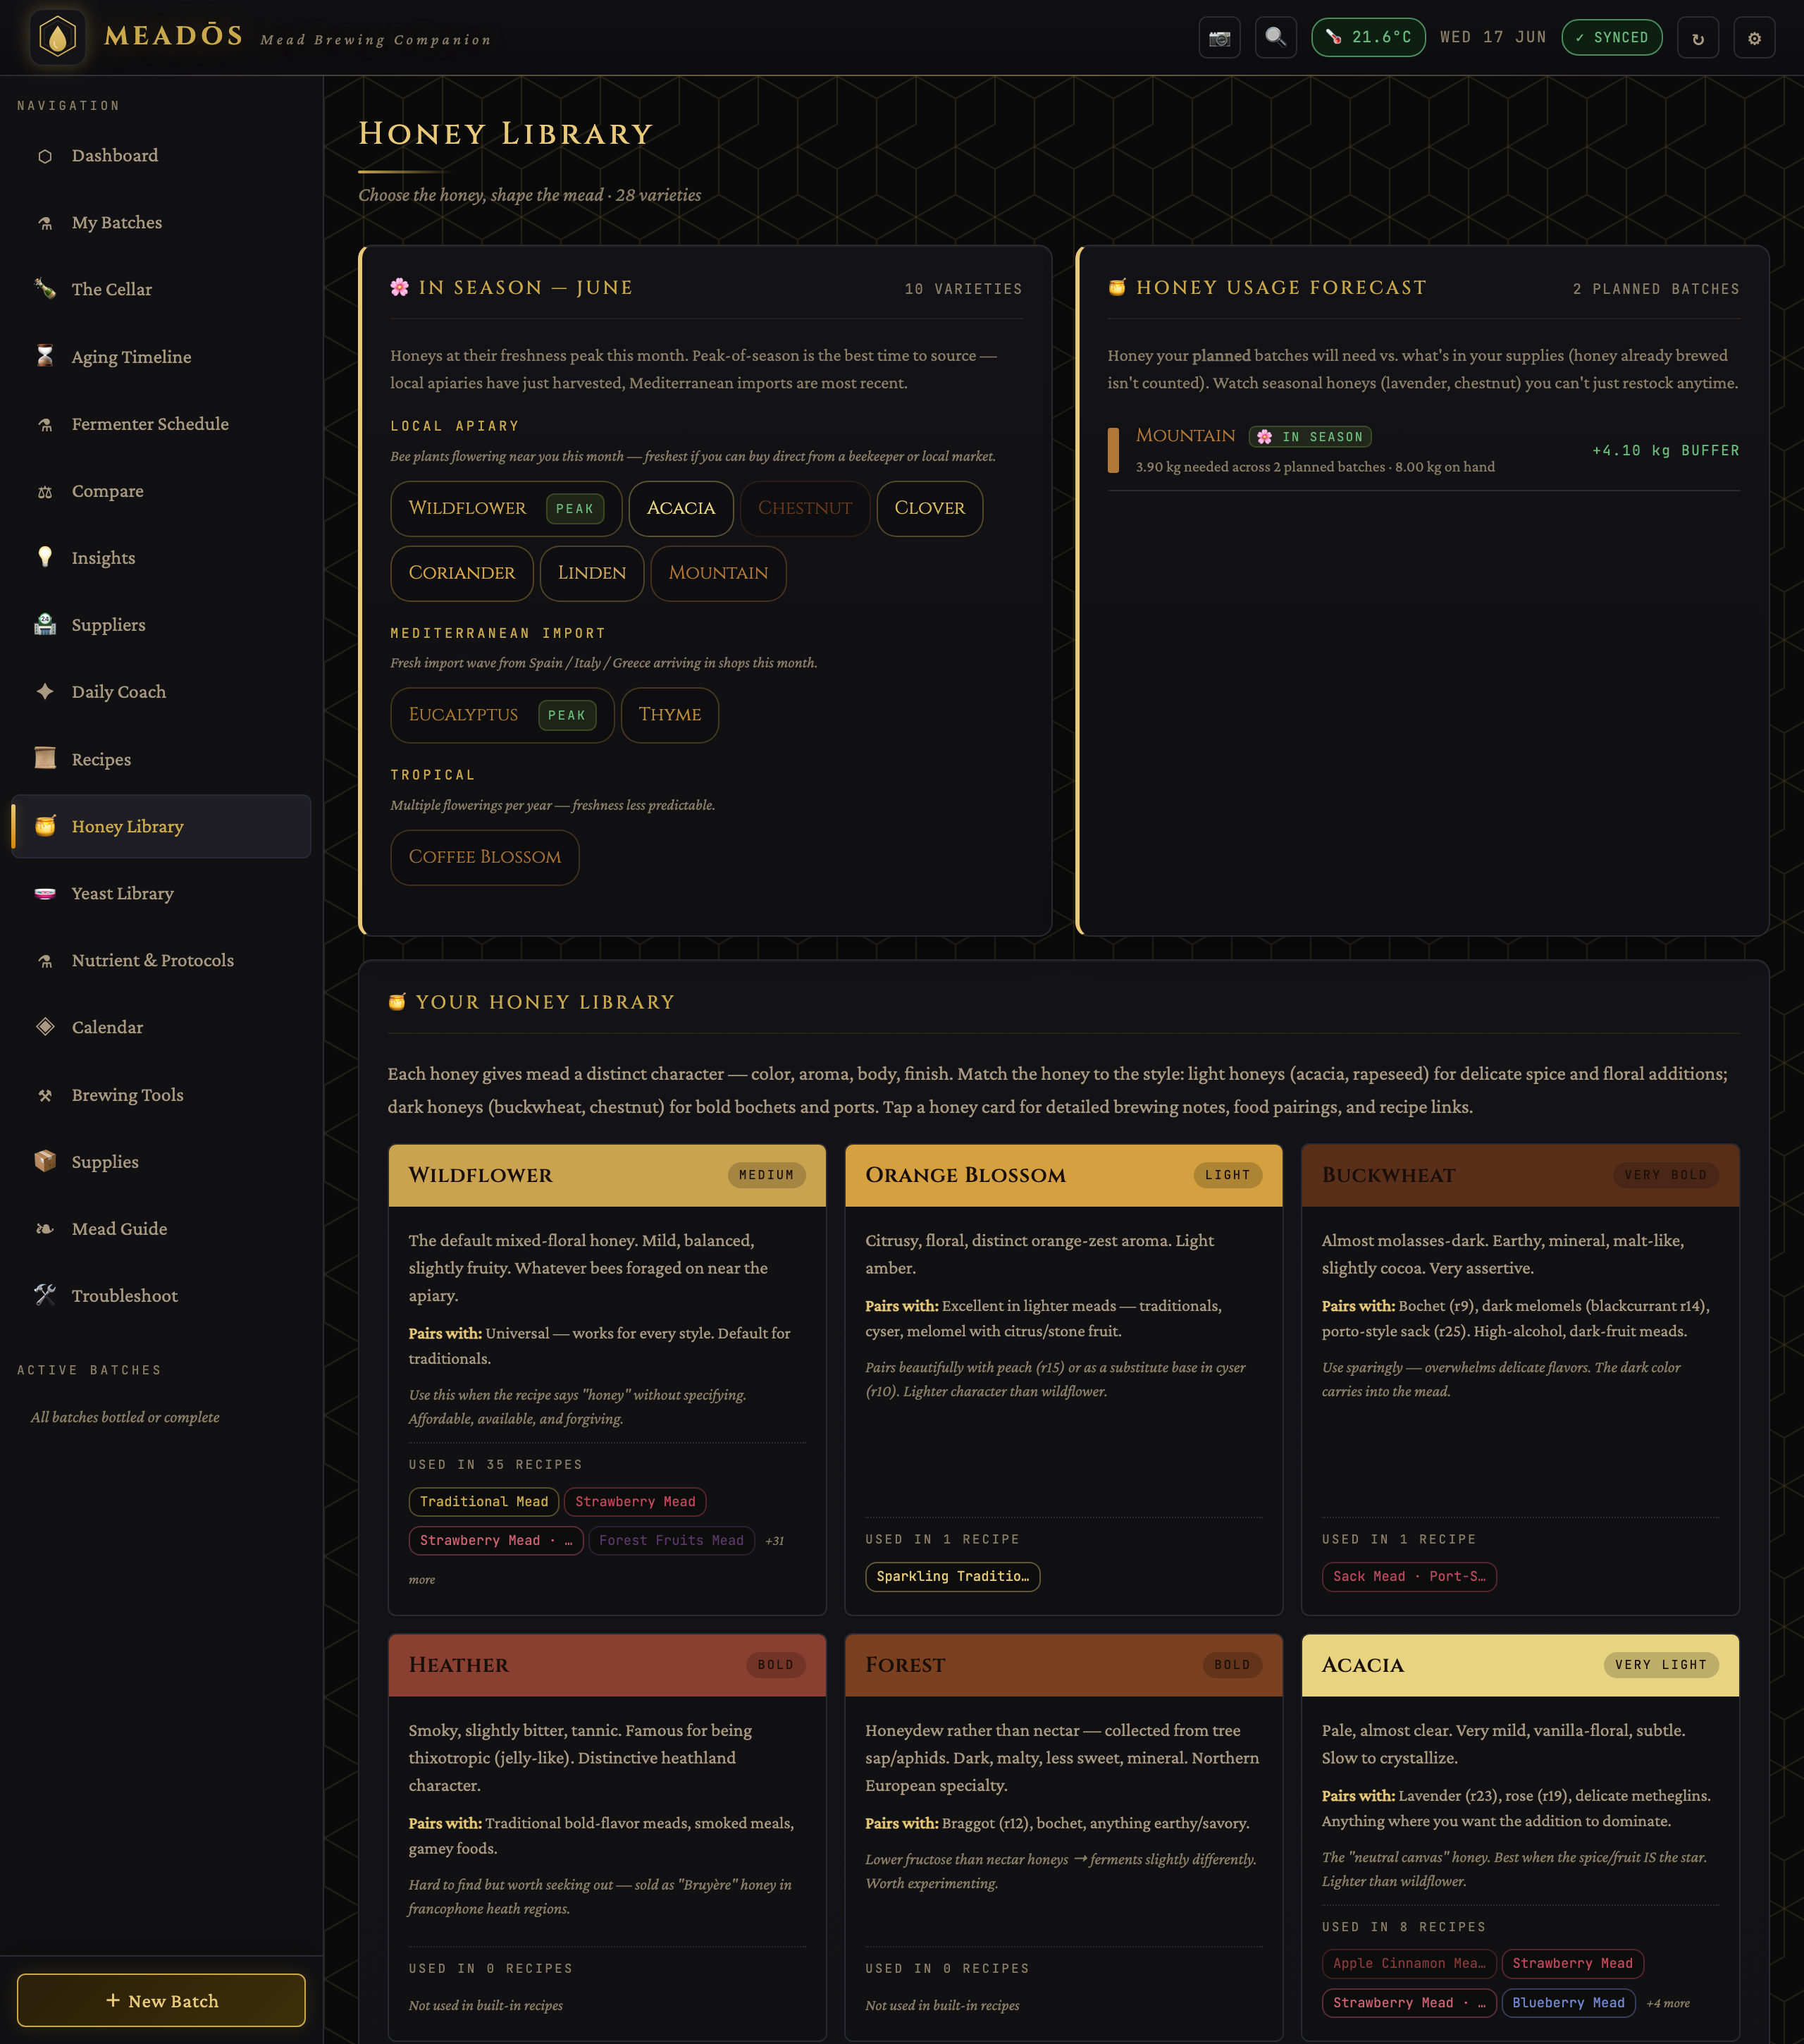Open the Sparkling Traditional recipe tag
The height and width of the screenshot is (2044, 1804).
(x=952, y=1577)
